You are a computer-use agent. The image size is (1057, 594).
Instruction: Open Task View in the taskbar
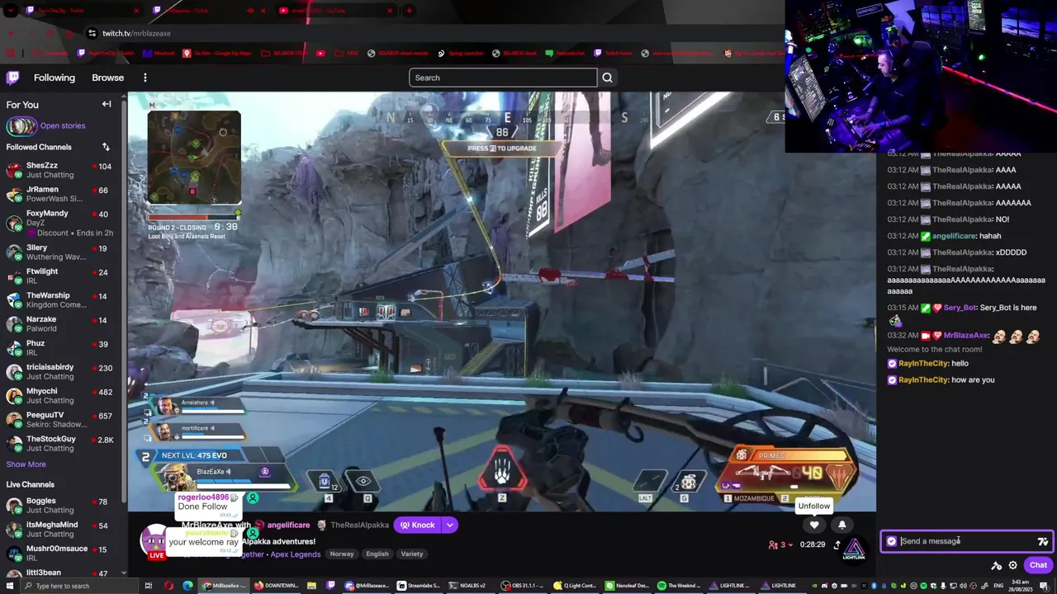pyautogui.click(x=149, y=586)
